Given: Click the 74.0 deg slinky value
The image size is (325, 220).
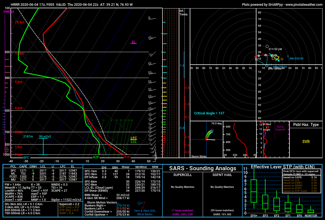Looking at the screenshot, I should 216,123.
